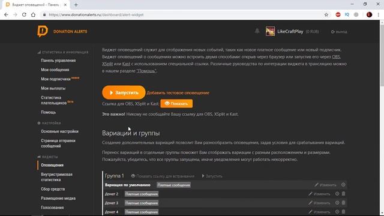
Task: Click the orange Показать button
Action: 176,104
